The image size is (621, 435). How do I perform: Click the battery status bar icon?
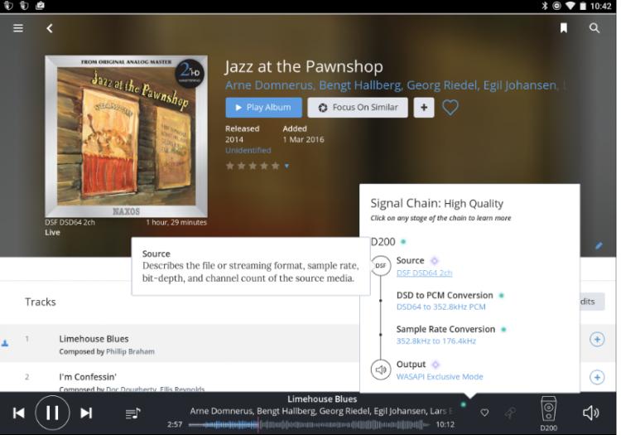[583, 6]
